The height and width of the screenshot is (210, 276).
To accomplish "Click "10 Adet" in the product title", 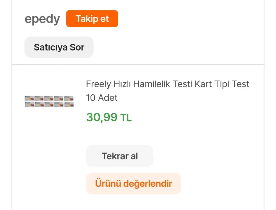I will [102, 98].
